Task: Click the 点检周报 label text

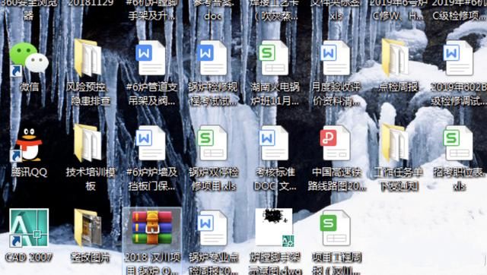Action: coord(399,87)
